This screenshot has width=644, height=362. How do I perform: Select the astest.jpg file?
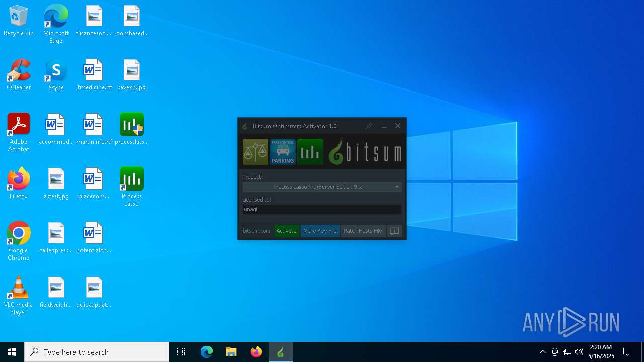pyautogui.click(x=56, y=184)
